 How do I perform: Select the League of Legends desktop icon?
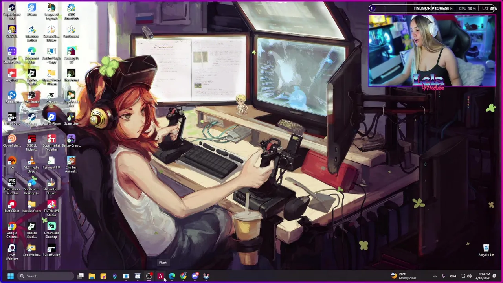point(51,12)
